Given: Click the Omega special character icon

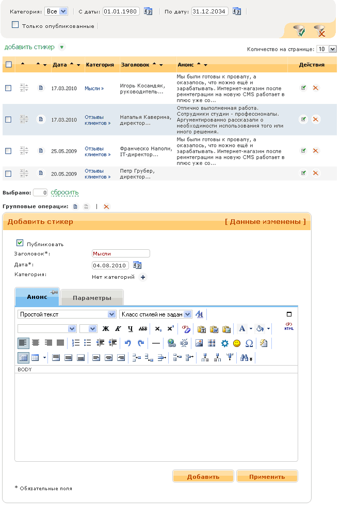Looking at the screenshot, I should [249, 343].
